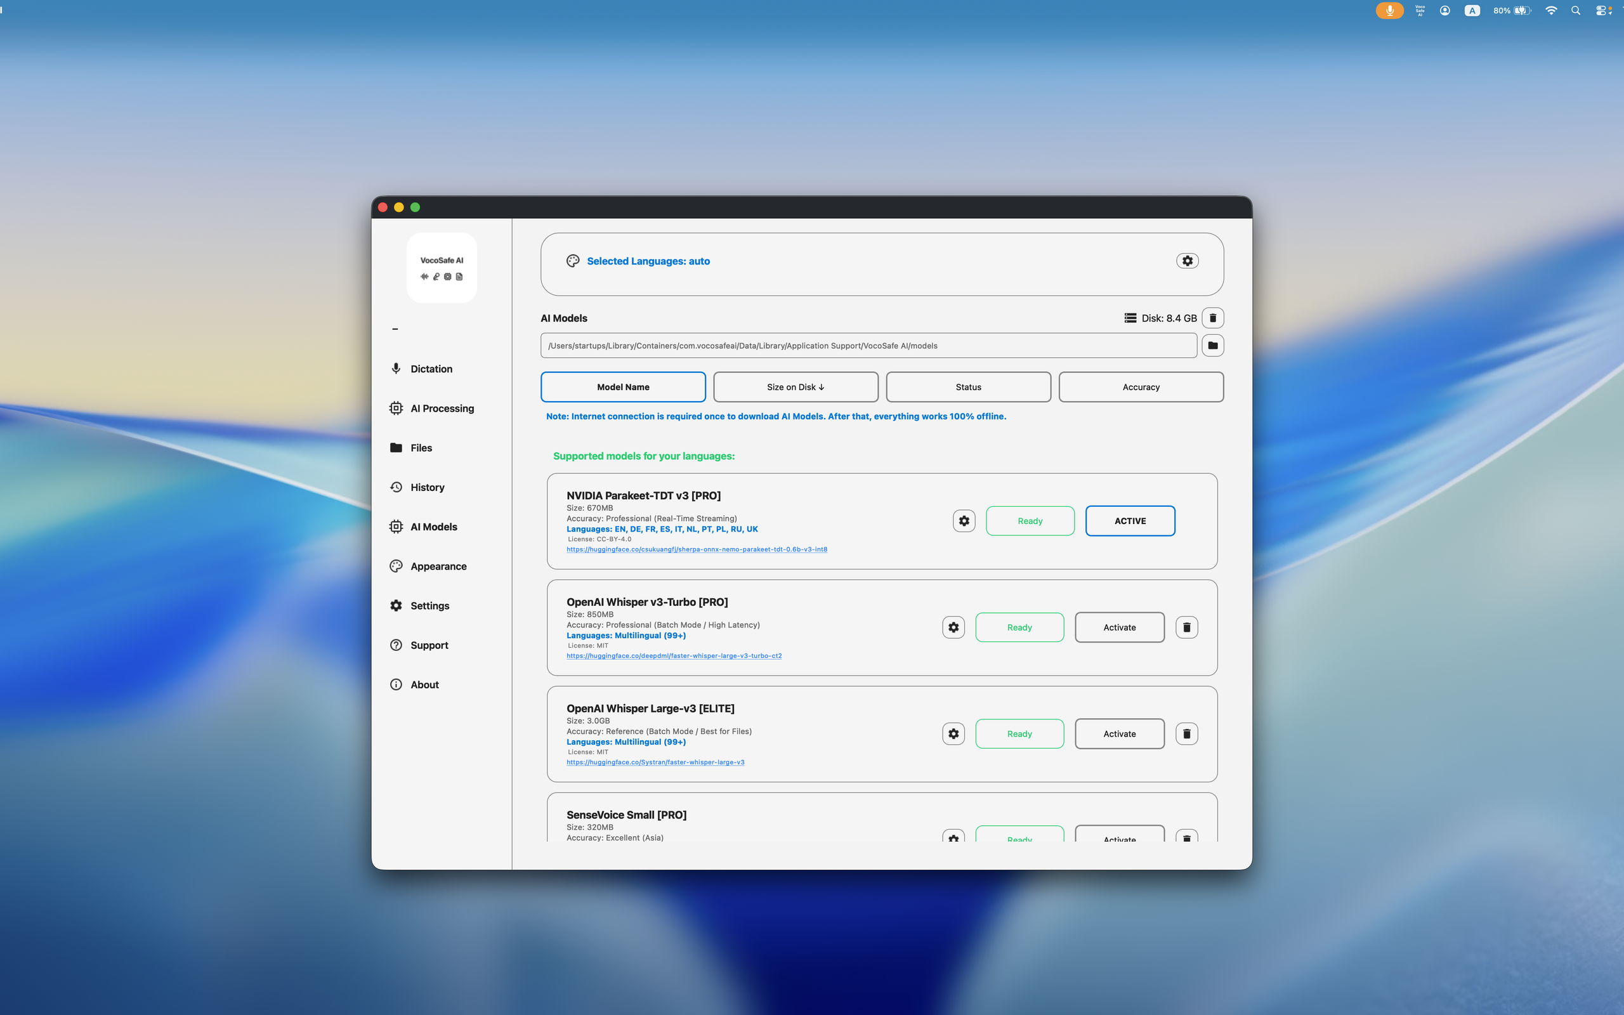Screen dimensions: 1624x1015
Task: Open settings gear for NVIDIA Parakeet-TDT v3
Action: (964, 521)
